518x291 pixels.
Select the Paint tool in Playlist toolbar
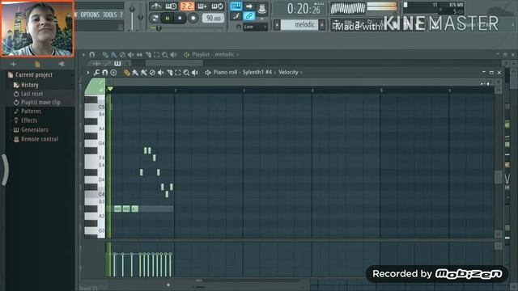[x=113, y=55]
